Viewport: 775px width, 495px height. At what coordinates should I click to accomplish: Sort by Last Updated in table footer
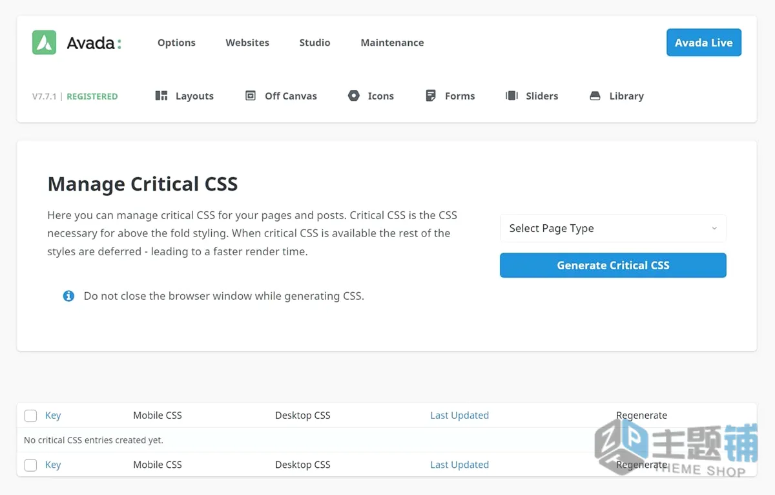pos(459,465)
